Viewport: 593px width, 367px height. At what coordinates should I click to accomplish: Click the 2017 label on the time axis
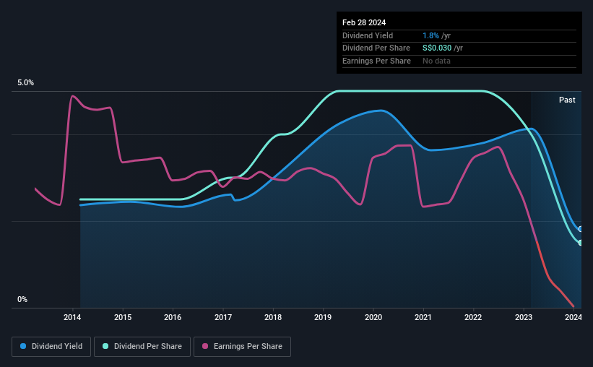pos(223,317)
